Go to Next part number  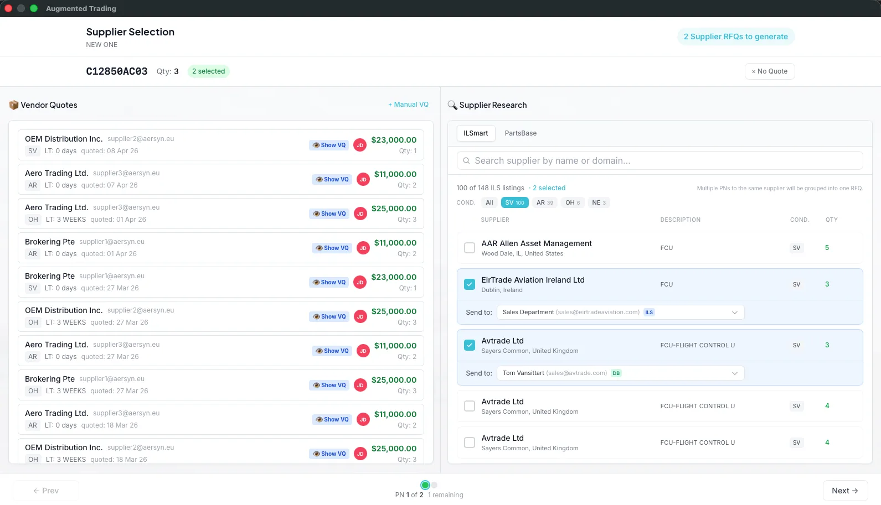coord(845,491)
